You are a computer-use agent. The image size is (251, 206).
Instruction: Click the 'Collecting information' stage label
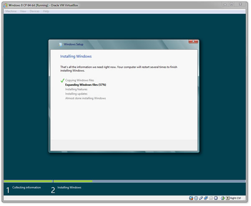(27, 188)
